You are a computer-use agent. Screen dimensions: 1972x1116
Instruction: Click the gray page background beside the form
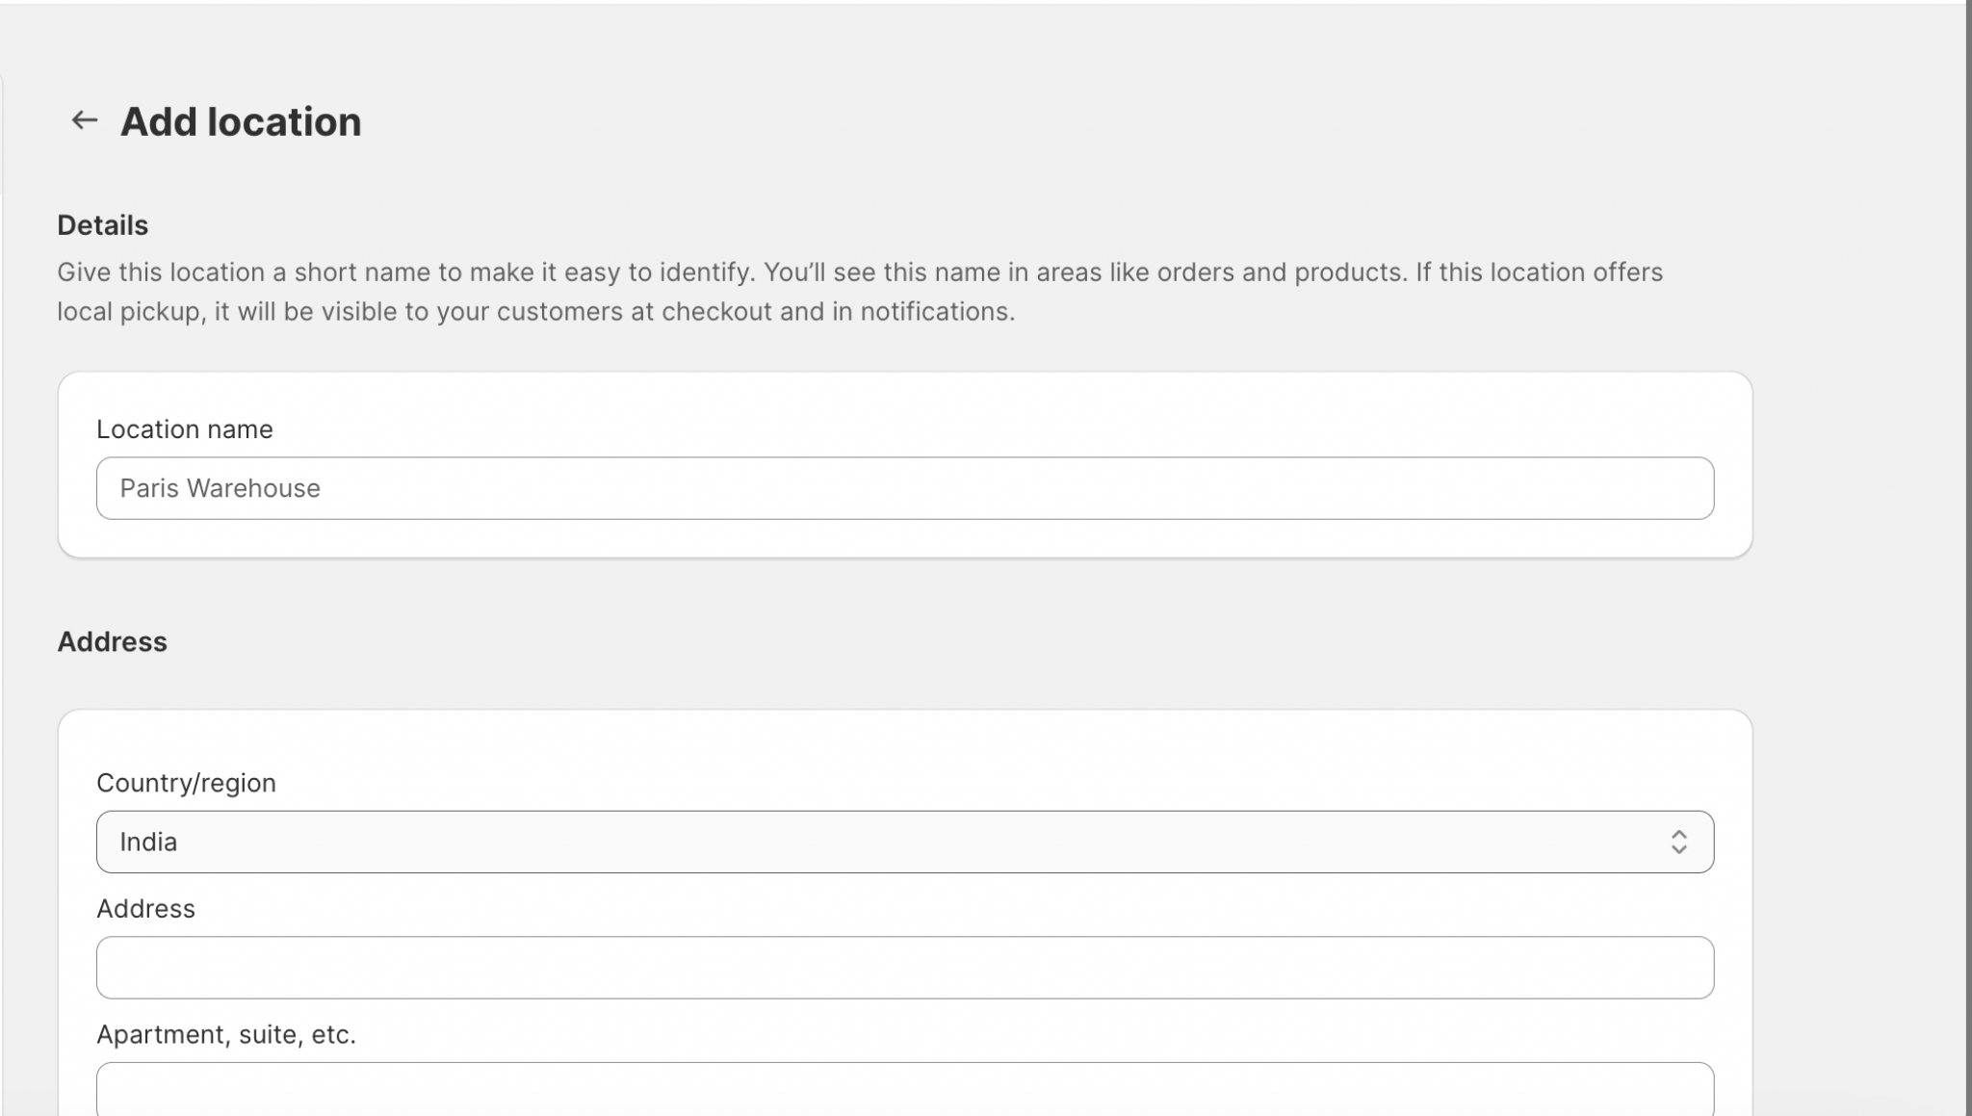pyautogui.click(x=1858, y=578)
